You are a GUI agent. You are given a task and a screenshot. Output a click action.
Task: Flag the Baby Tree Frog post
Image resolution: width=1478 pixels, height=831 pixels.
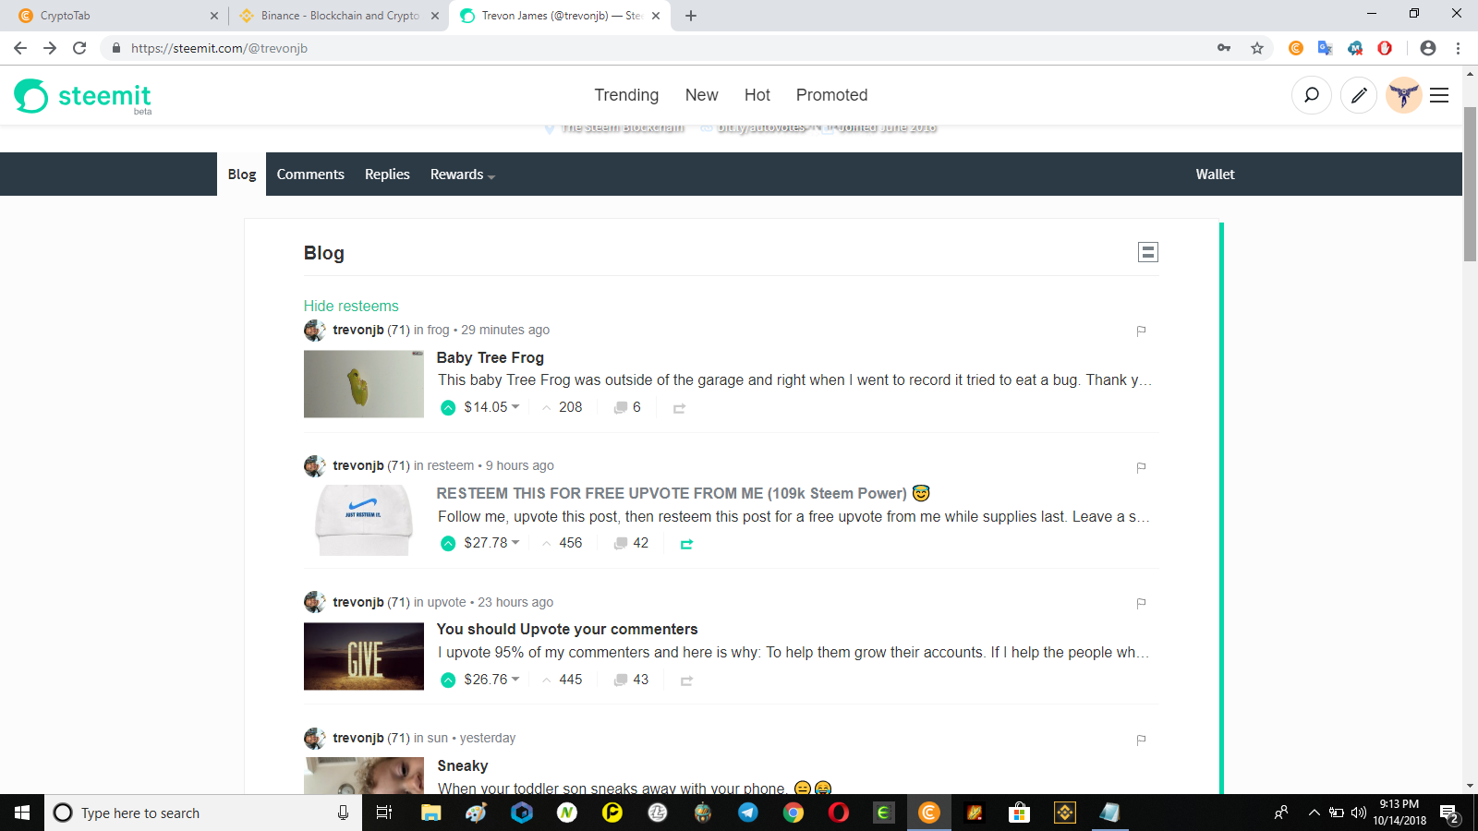click(1140, 331)
